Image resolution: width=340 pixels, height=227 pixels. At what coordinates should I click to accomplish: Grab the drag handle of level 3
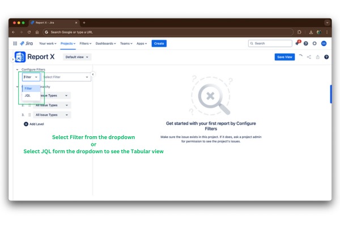tap(29, 115)
